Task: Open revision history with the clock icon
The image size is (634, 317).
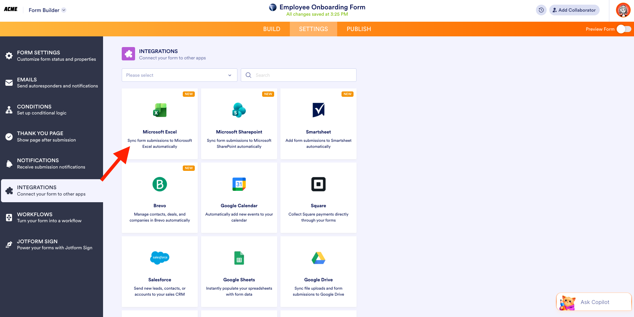Action: pos(541,10)
